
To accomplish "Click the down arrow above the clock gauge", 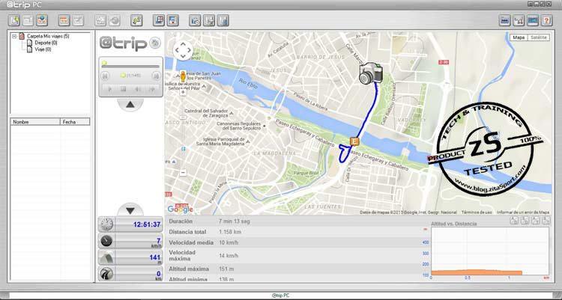I will tap(130, 210).
